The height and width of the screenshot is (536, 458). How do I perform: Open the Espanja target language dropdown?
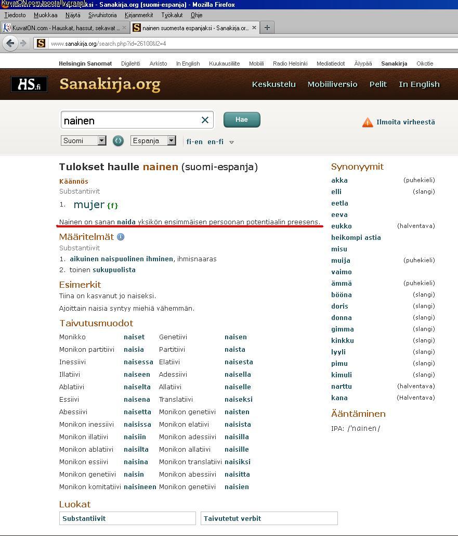153,141
